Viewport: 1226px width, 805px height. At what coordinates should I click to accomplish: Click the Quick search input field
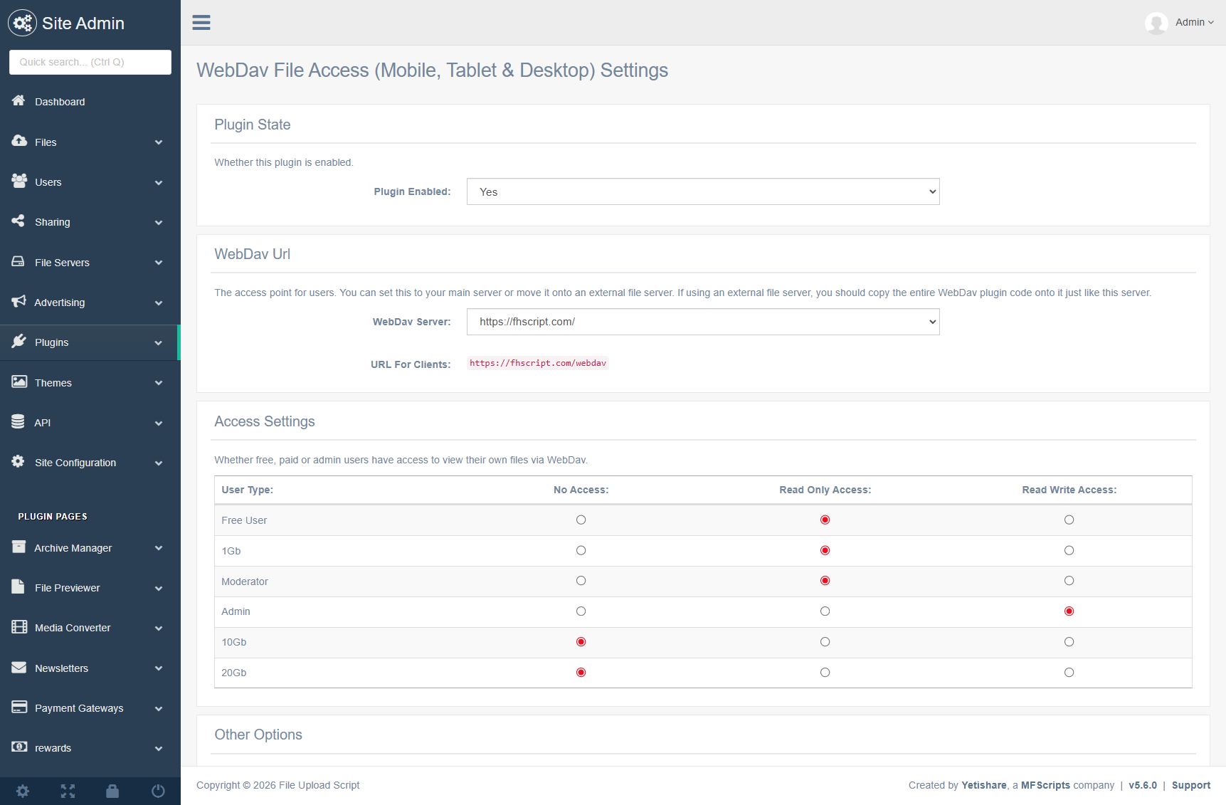click(90, 62)
